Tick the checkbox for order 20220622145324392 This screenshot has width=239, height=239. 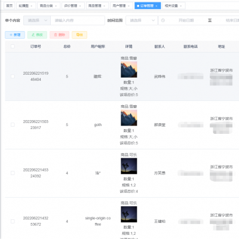point(13,173)
